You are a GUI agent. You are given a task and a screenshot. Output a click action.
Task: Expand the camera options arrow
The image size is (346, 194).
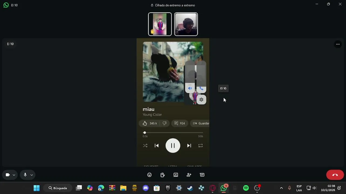[x=14, y=175]
